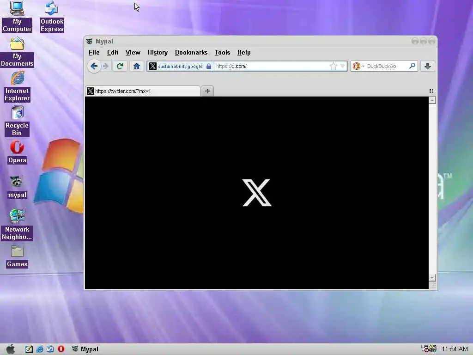This screenshot has height=355, width=473.
Task: Launch Opera from quick launch
Action: pos(61,349)
